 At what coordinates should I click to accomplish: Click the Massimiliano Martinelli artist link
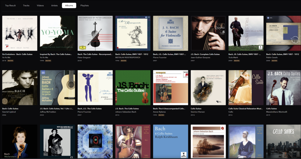(277, 112)
